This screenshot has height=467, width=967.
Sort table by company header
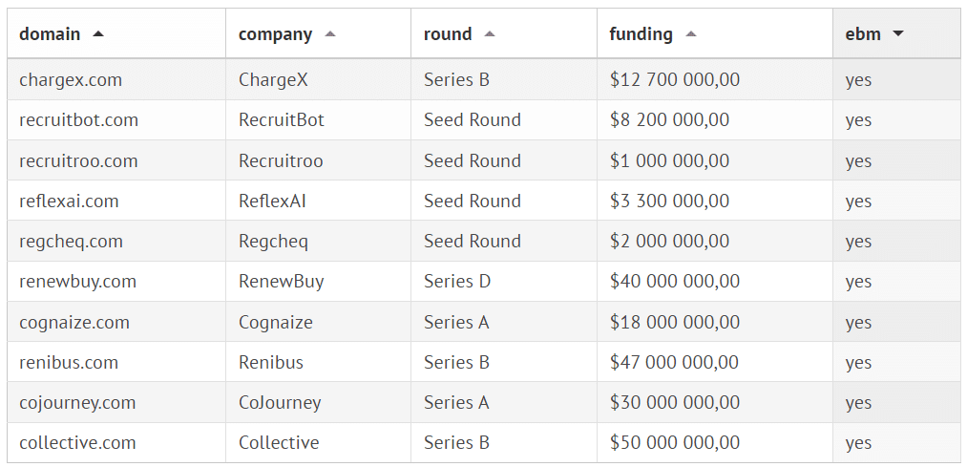275,34
